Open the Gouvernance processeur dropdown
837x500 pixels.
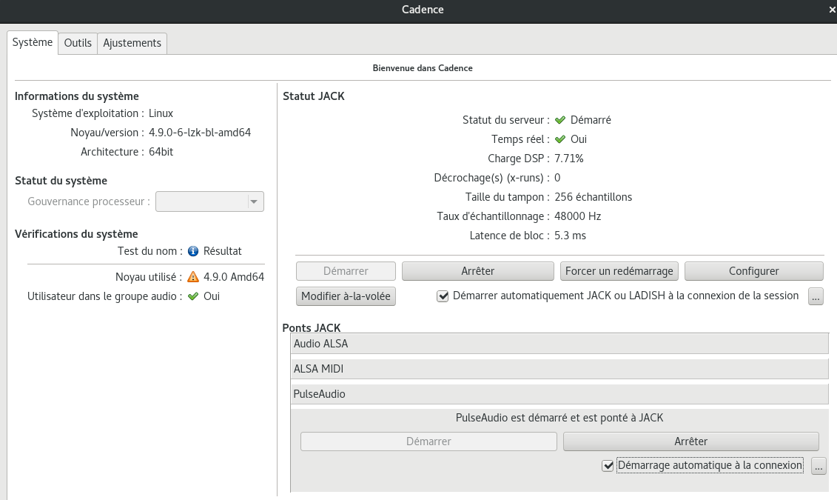click(209, 201)
